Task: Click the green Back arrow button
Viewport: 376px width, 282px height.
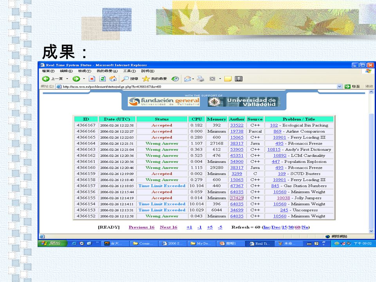Action: pos(45,79)
